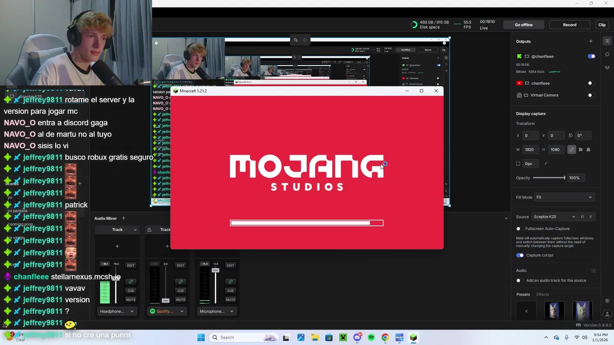Edit the Microphone channel

[230, 265]
